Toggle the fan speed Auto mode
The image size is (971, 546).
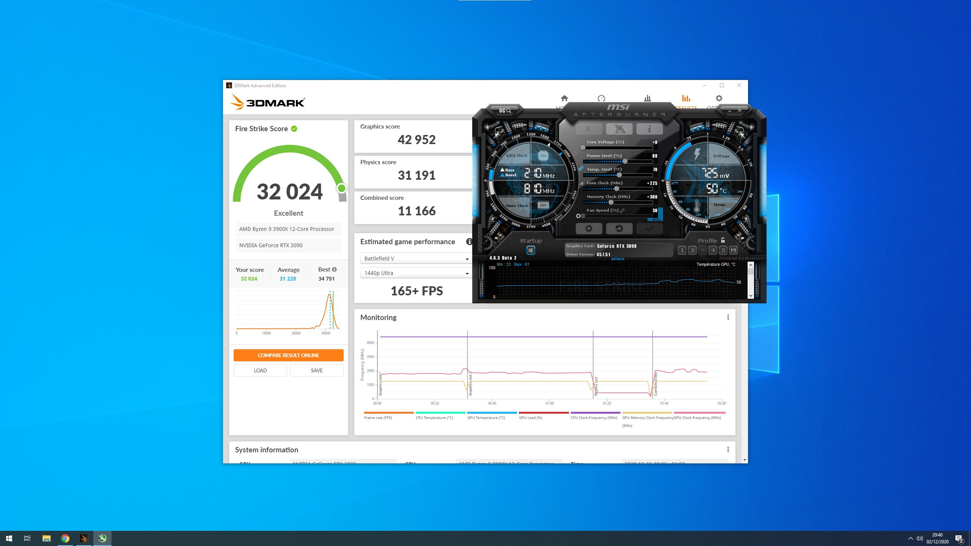click(656, 220)
